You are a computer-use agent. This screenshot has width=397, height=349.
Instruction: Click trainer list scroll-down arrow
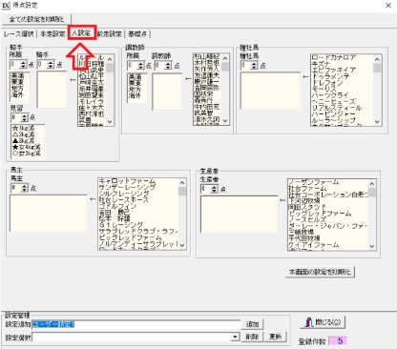tap(225, 121)
